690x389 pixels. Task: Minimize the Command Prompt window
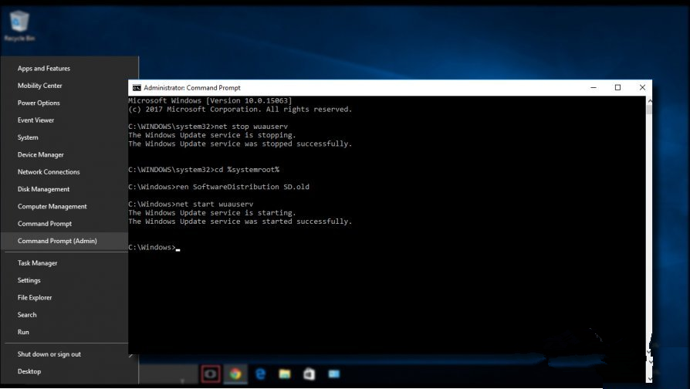594,87
